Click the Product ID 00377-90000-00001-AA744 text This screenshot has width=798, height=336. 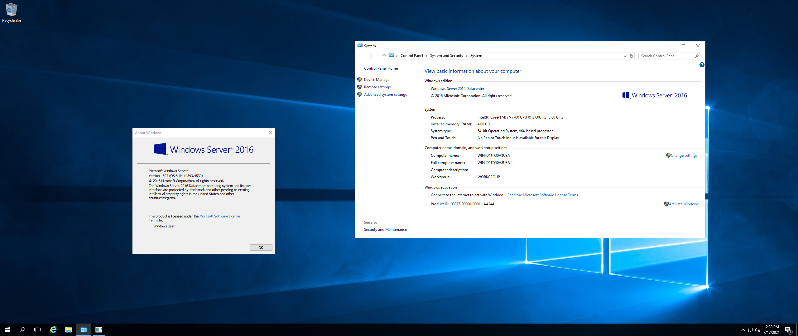(462, 204)
